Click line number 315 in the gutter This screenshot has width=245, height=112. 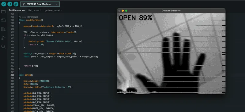(12, 75)
